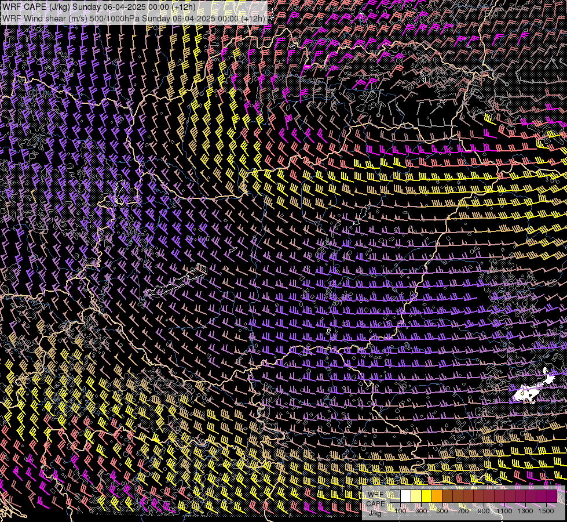
Task: Click the legend value '700'
Action: 463,511
